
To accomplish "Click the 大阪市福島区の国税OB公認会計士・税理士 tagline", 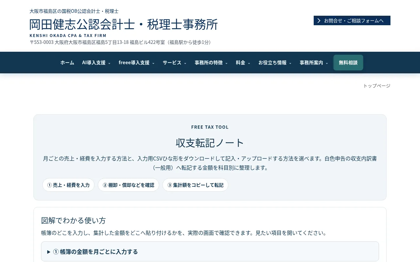I will click(x=74, y=11).
